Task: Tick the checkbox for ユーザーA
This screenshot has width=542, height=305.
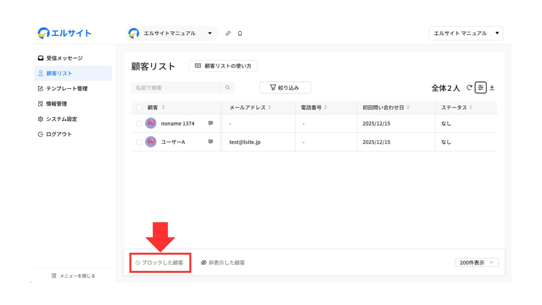Action: [x=139, y=142]
